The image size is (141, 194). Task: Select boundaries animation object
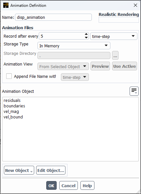point(14,106)
